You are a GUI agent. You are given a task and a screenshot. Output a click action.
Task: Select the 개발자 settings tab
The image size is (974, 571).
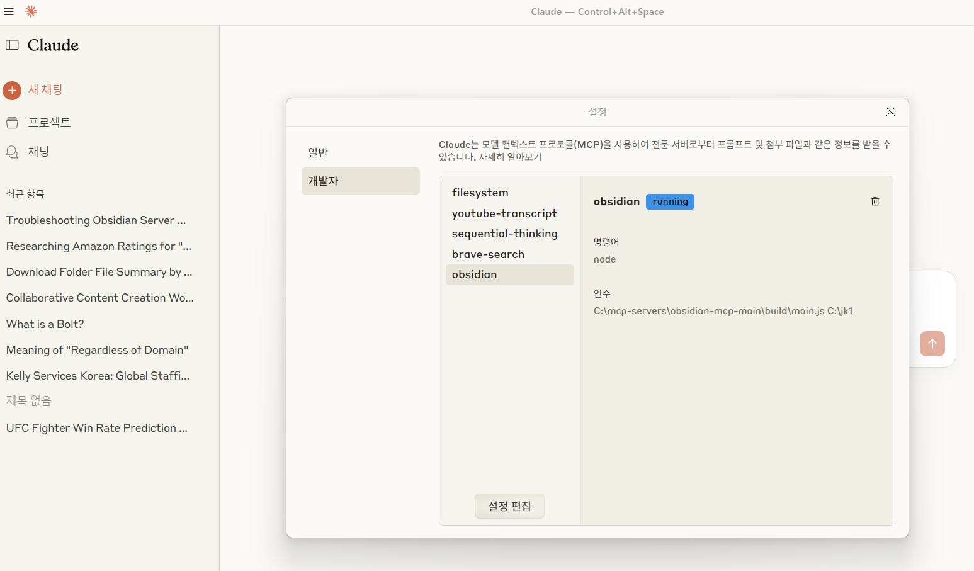point(361,181)
